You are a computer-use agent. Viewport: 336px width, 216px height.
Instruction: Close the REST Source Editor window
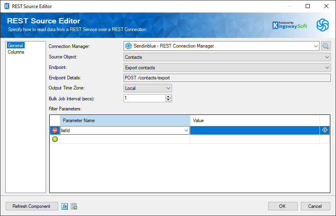pos(326,6)
